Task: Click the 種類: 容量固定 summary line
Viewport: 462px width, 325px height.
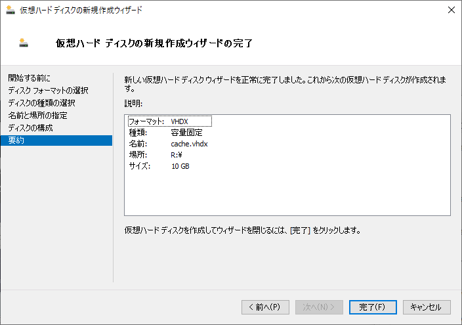Action: [165, 133]
